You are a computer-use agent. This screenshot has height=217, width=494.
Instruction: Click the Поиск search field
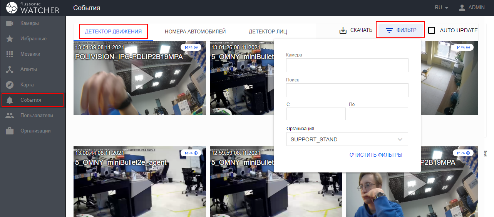pyautogui.click(x=347, y=90)
